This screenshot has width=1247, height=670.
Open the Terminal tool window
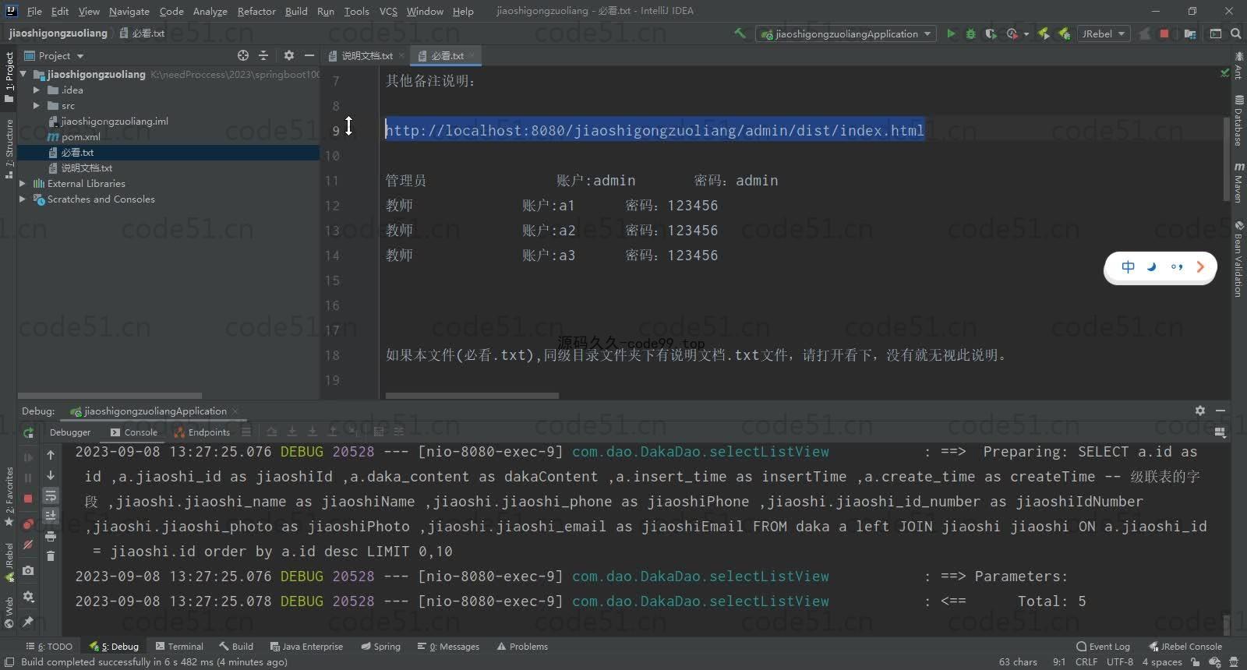pos(179,646)
